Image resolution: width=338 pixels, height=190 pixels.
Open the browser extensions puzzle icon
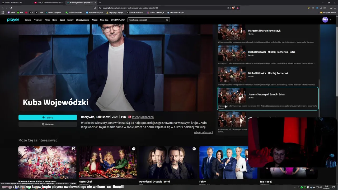coord(321,8)
